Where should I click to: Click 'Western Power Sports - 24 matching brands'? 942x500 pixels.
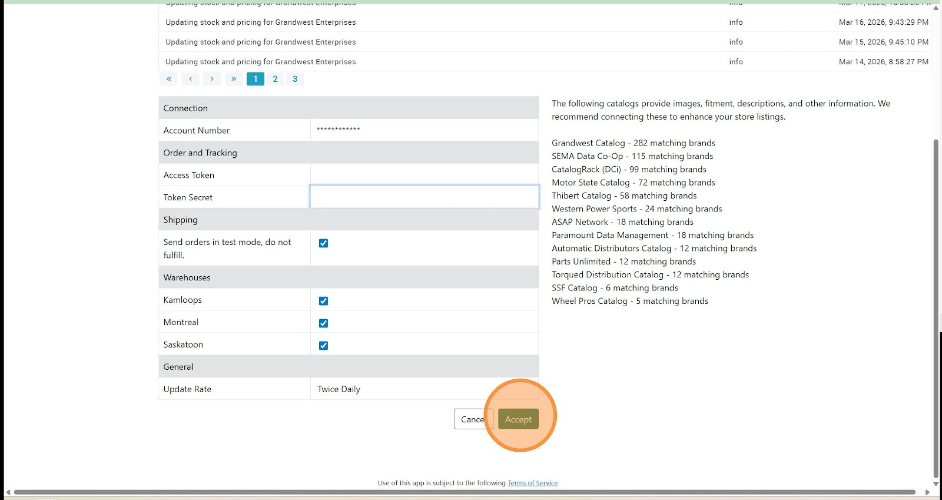pos(637,208)
